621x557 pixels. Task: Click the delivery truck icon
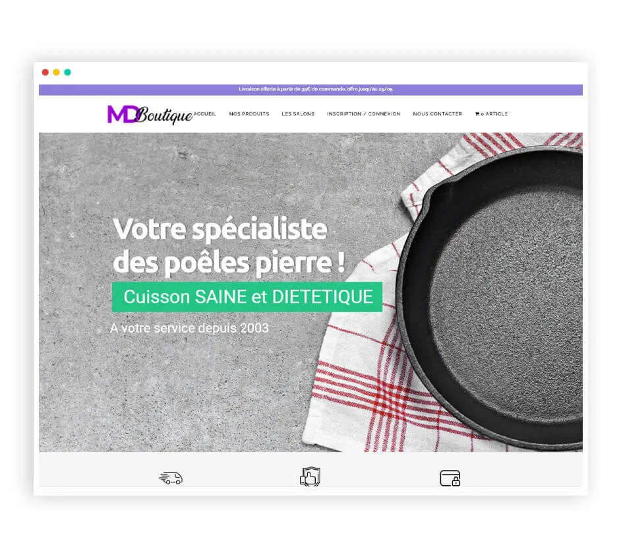tap(171, 478)
